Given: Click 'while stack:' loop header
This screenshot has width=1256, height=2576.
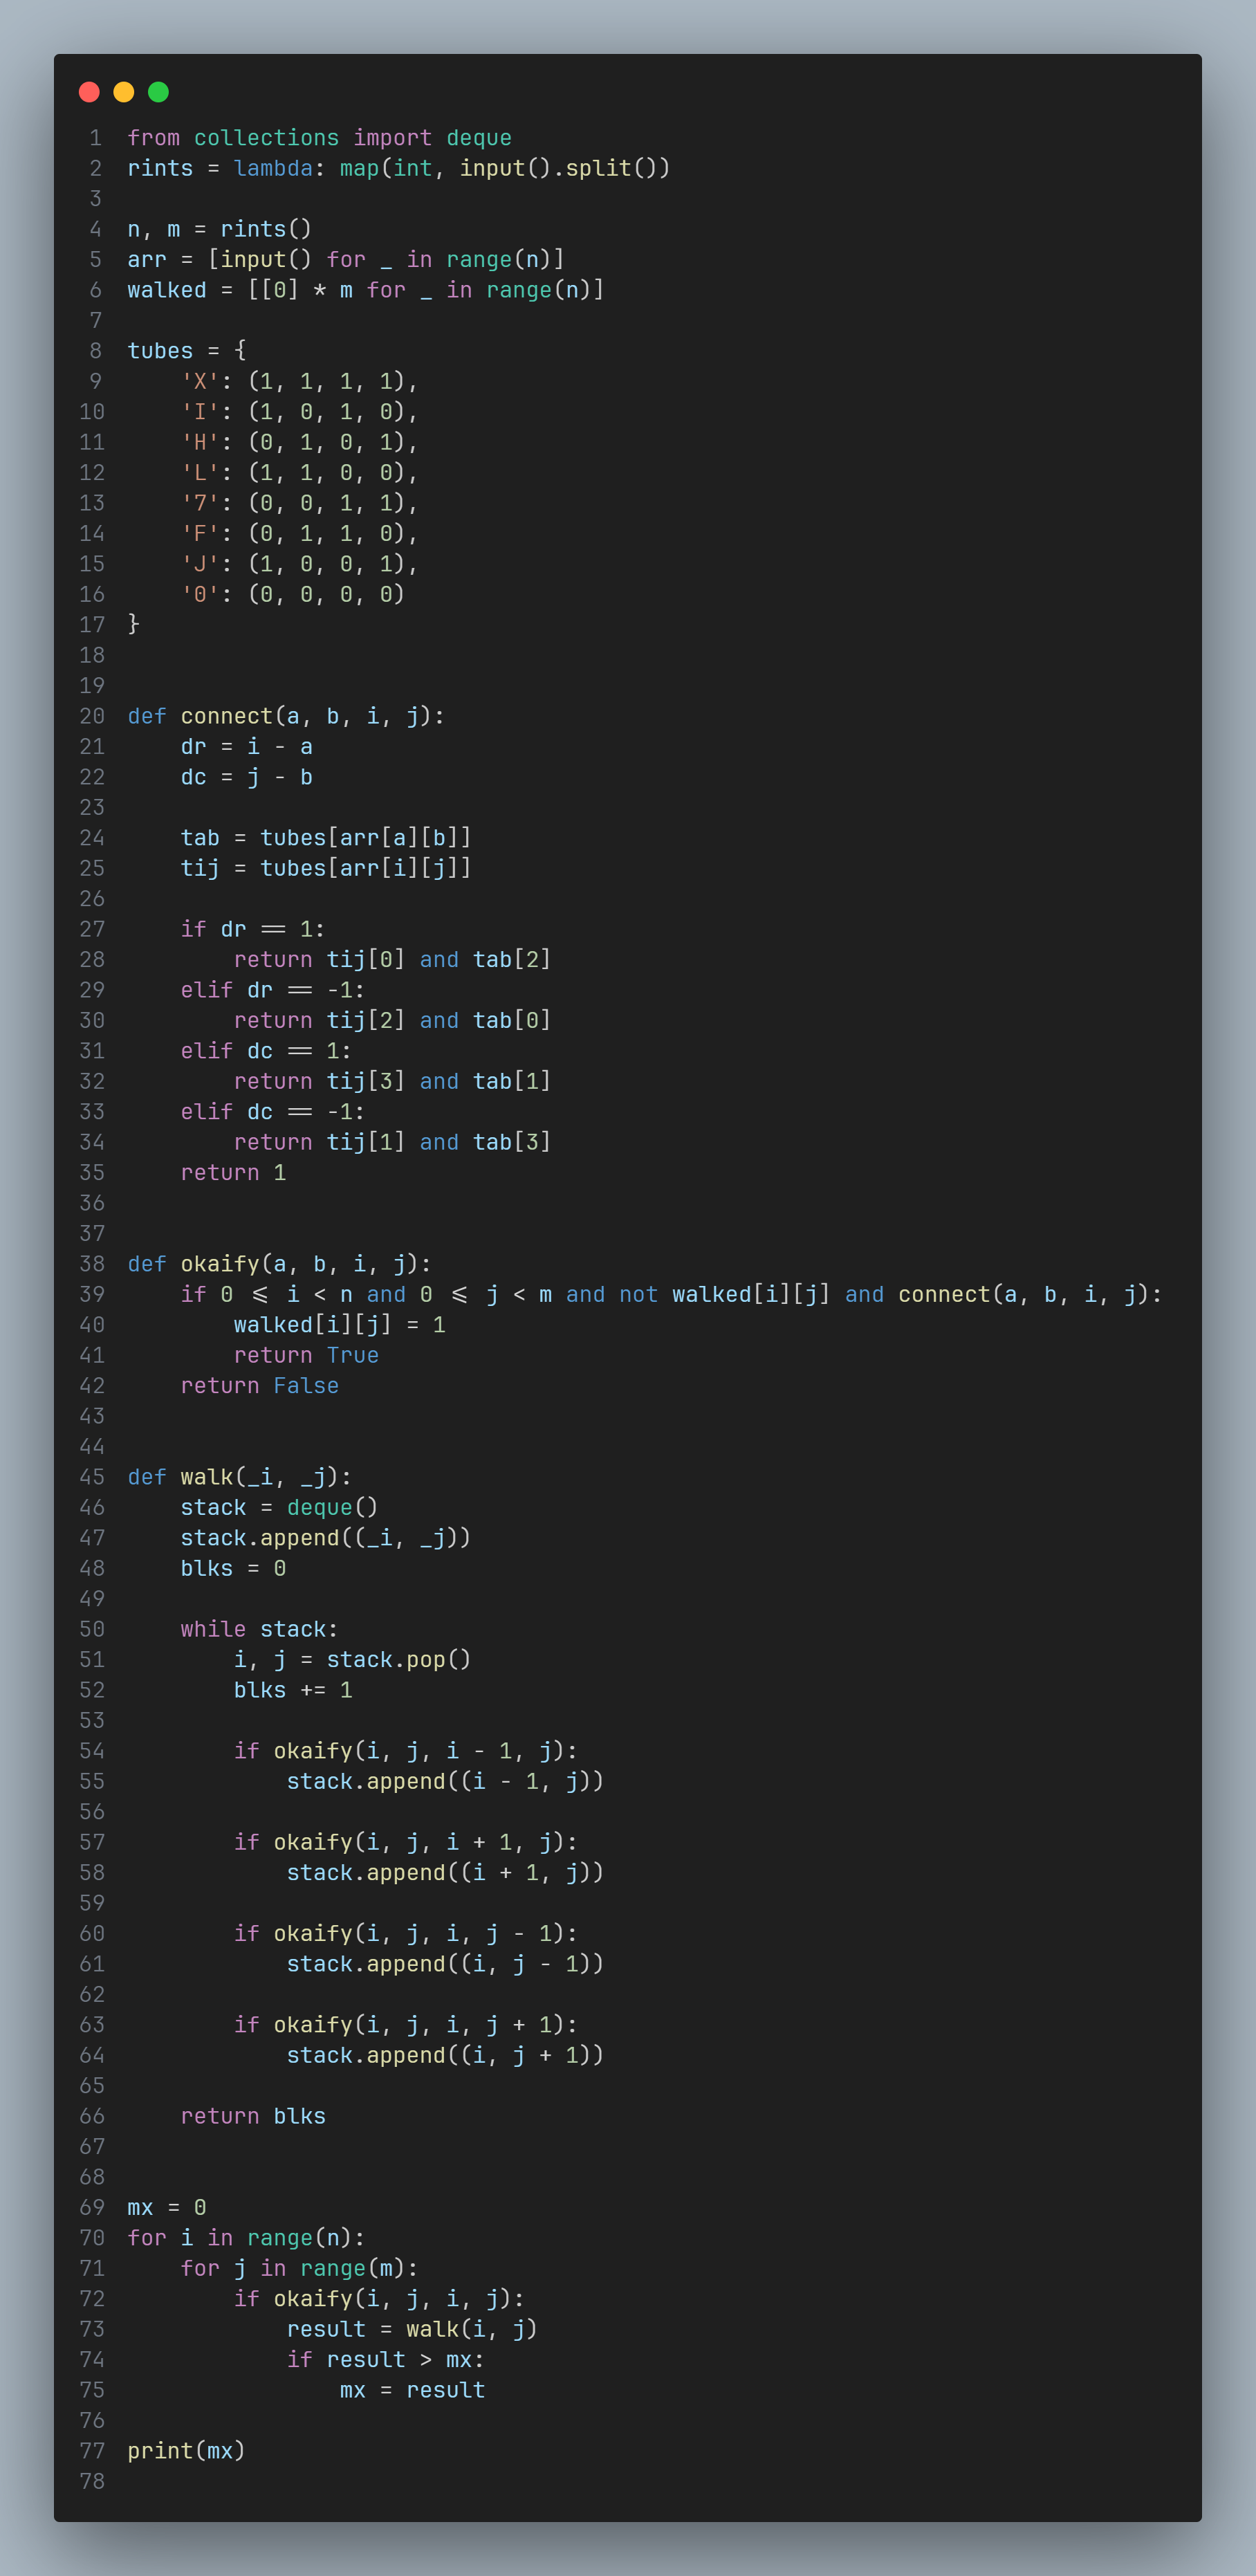Looking at the screenshot, I should 259,1629.
